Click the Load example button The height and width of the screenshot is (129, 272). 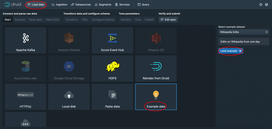(231, 51)
